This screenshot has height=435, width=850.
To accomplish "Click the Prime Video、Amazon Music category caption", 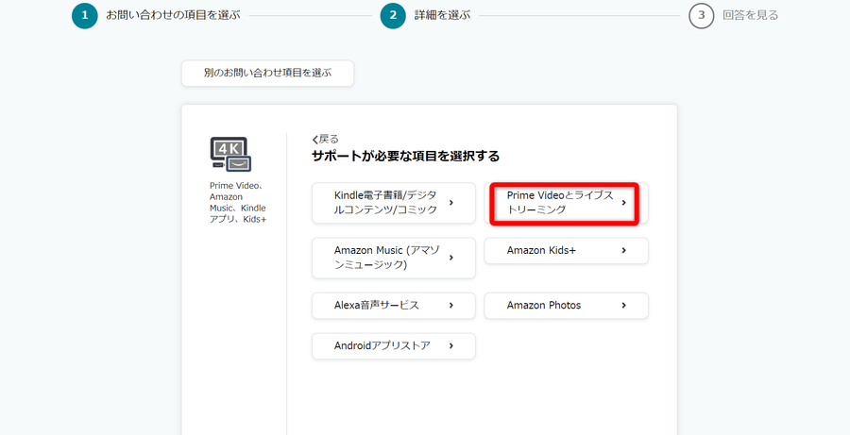I will pos(238,203).
